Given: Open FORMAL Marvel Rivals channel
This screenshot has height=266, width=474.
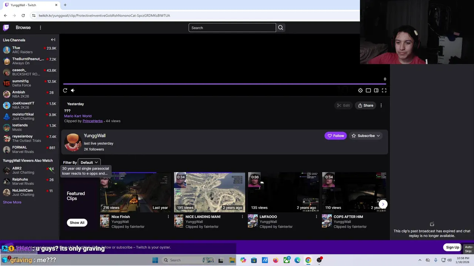Looking at the screenshot, I should tap(30, 150).
